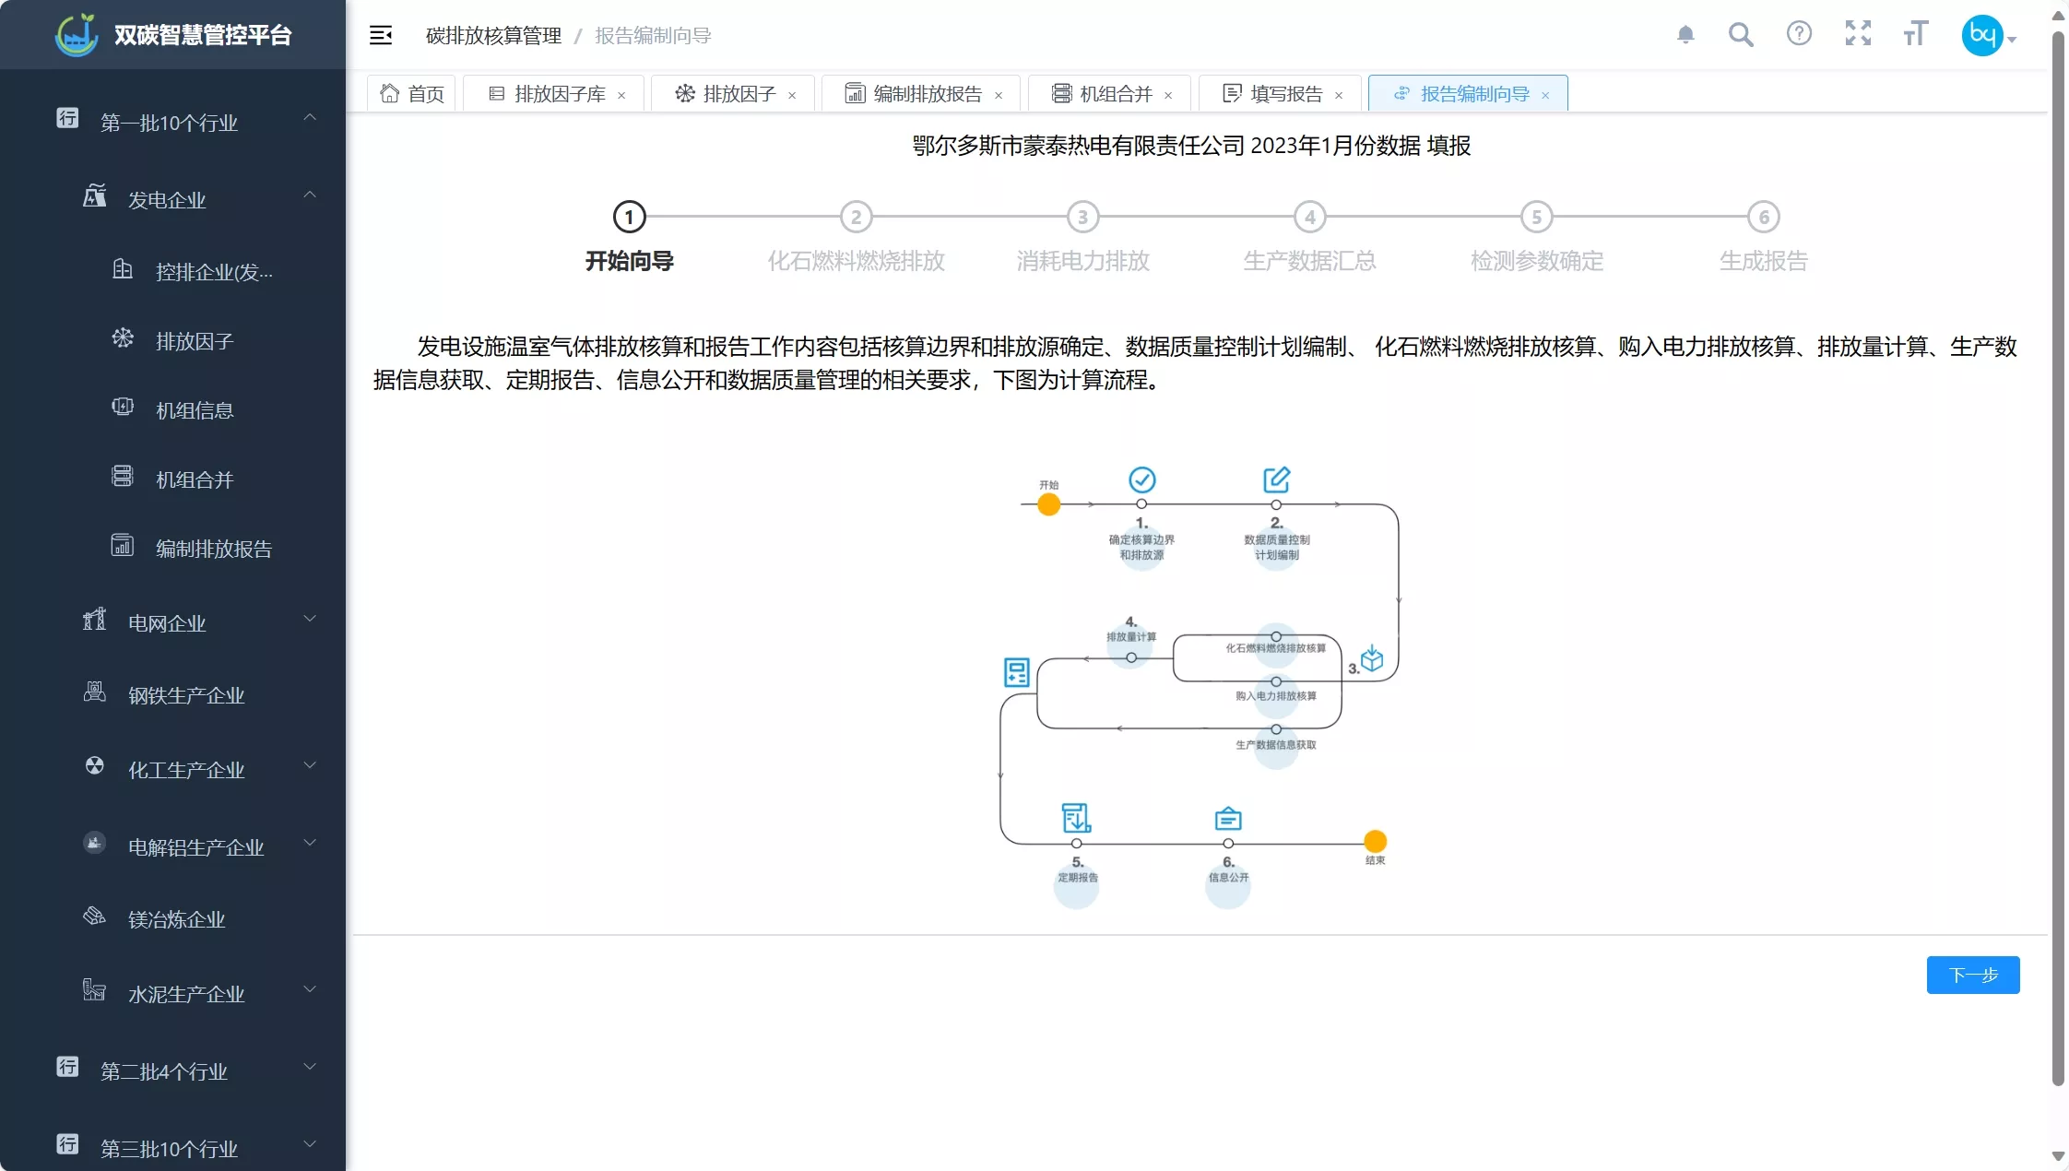Close the 排放因子库 tab
Viewport: 2069px width, 1171px height.
(x=621, y=95)
